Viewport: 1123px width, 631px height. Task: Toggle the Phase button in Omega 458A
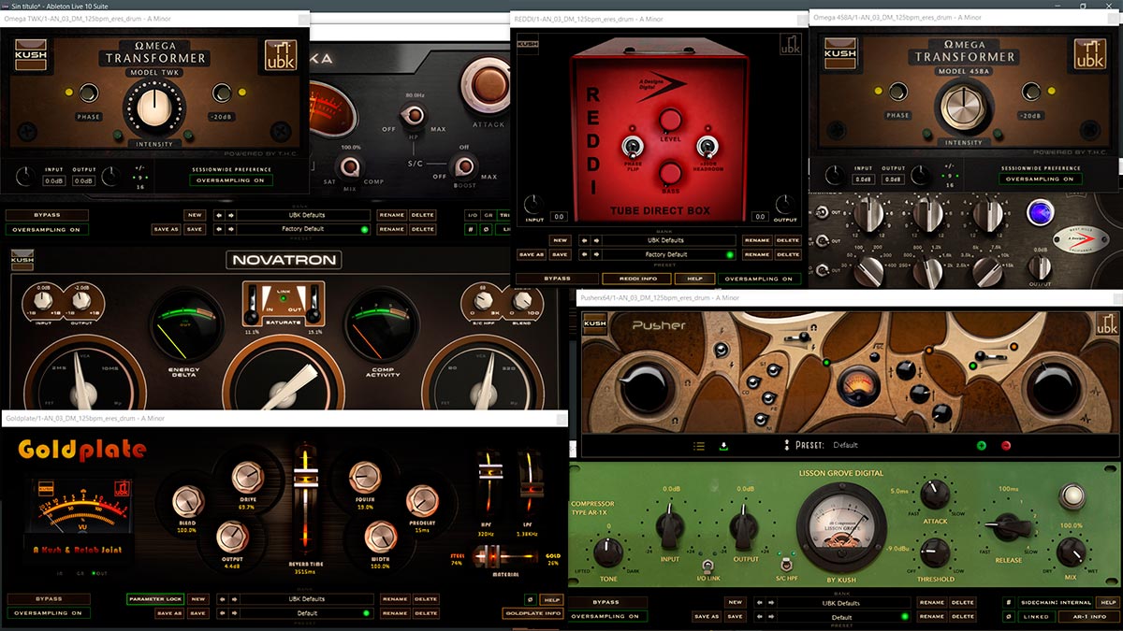(898, 92)
